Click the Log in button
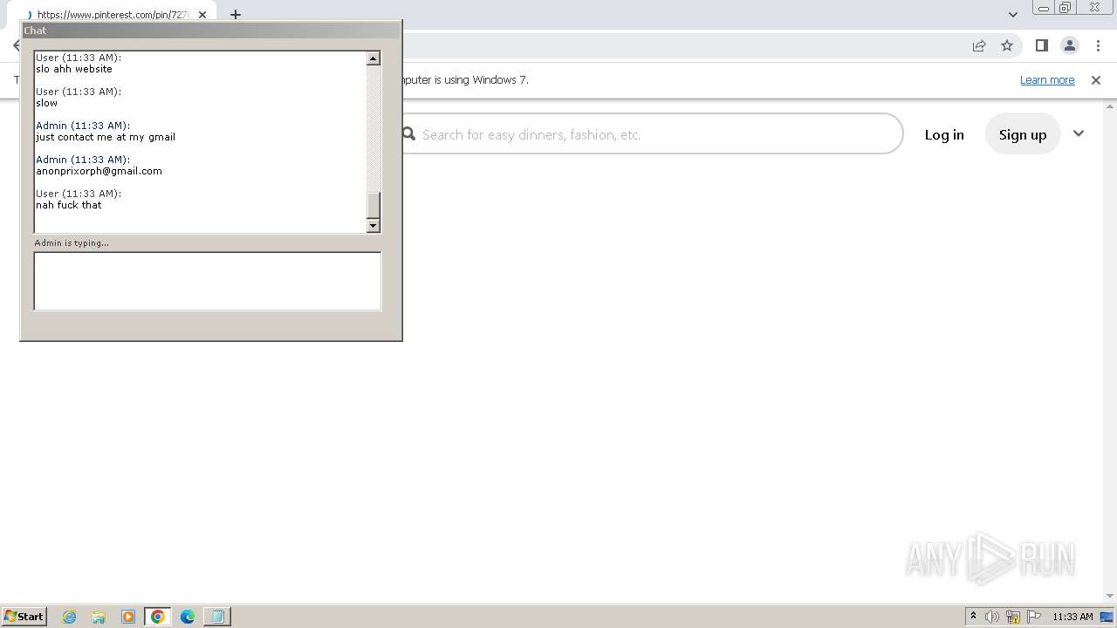1117x628 pixels. [x=944, y=134]
